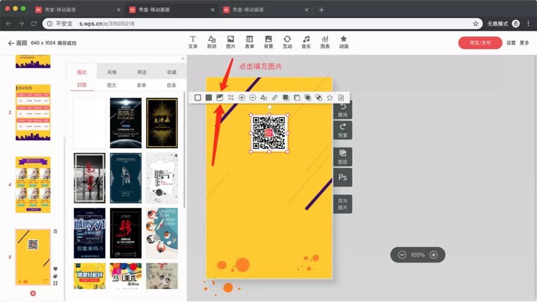Save as picture (存为图片)

[343, 204]
